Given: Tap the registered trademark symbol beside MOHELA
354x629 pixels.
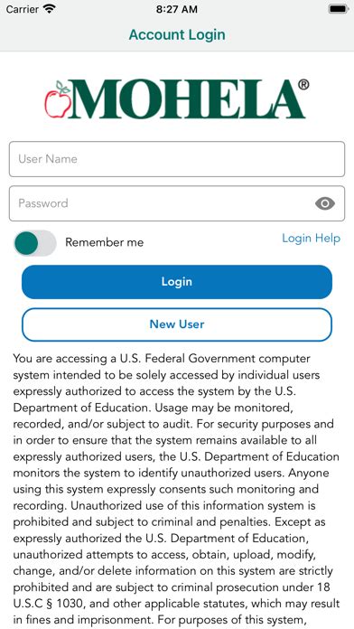Looking at the screenshot, I should (x=304, y=85).
